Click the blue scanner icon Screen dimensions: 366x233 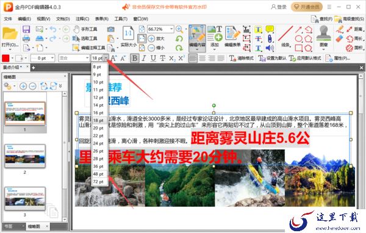click(40, 38)
